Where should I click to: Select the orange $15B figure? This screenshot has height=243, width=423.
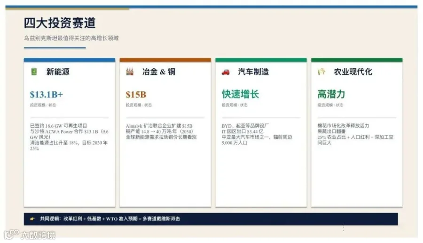tap(136, 95)
